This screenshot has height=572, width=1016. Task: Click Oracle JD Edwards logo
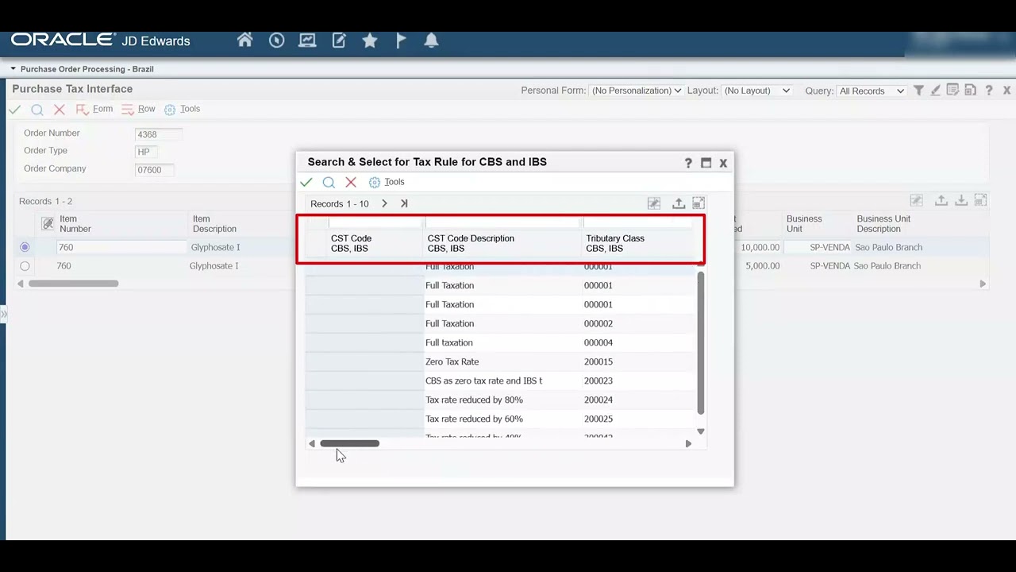(101, 41)
